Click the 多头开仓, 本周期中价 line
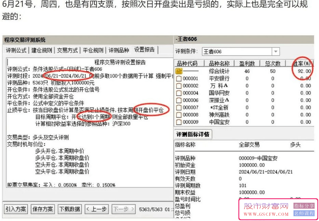The height and width of the screenshot is (221, 319). [x=59, y=151]
